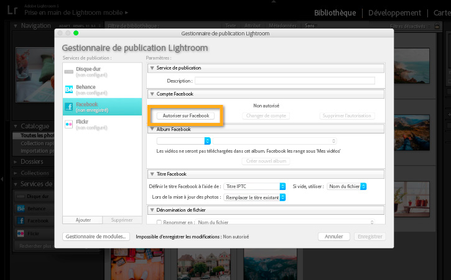This screenshot has width=451, height=280.
Task: Click Flickr icon in background Services panel
Action: (21, 233)
